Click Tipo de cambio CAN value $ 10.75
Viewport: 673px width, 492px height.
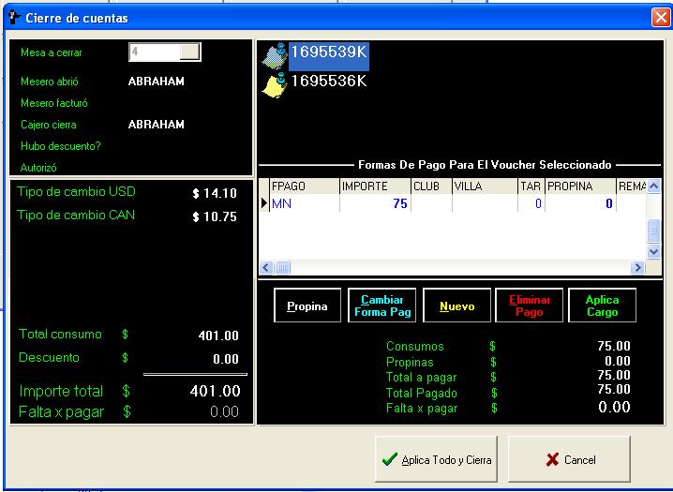215,216
